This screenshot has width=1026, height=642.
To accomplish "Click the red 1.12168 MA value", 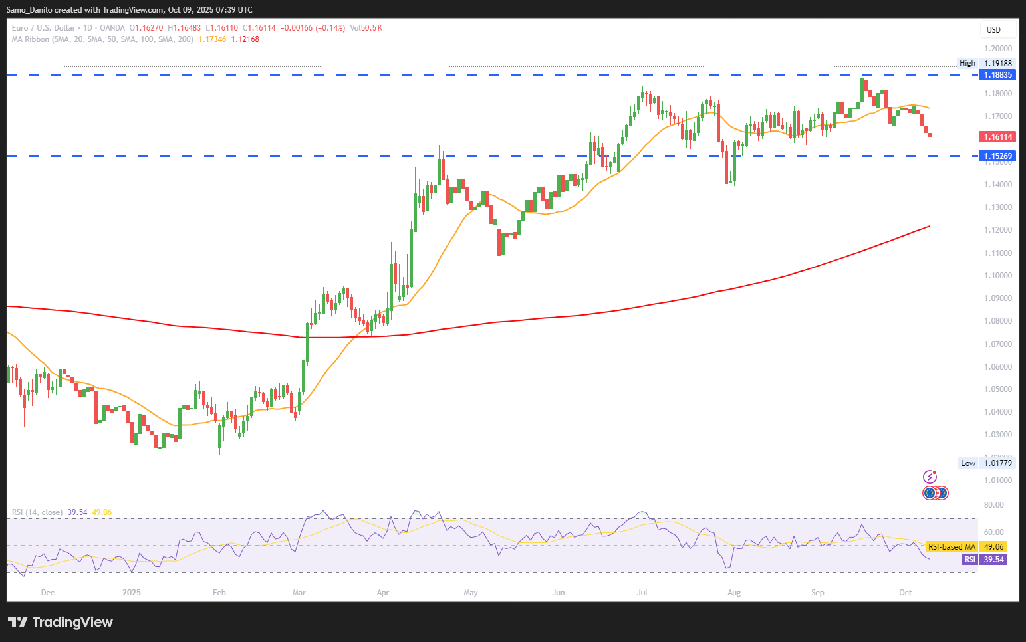I will click(x=245, y=39).
